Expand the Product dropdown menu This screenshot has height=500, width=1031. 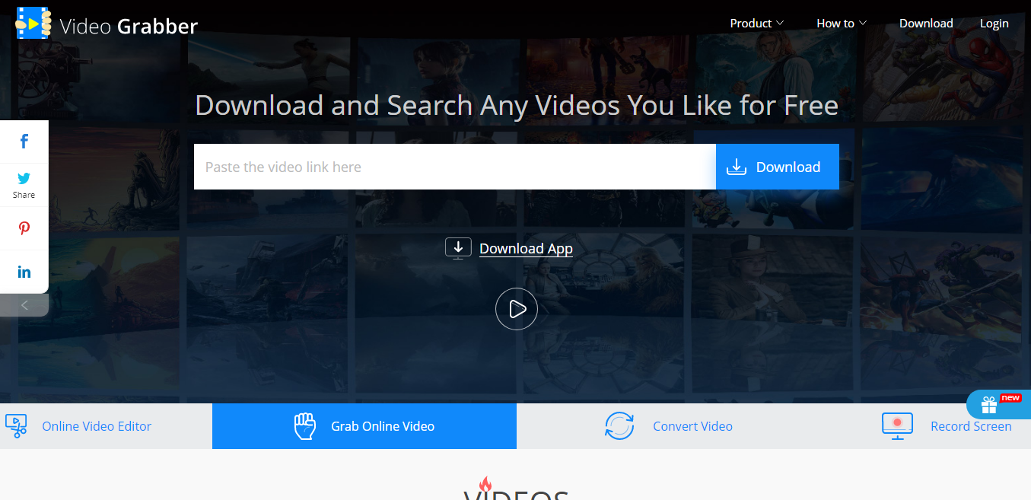757,24
